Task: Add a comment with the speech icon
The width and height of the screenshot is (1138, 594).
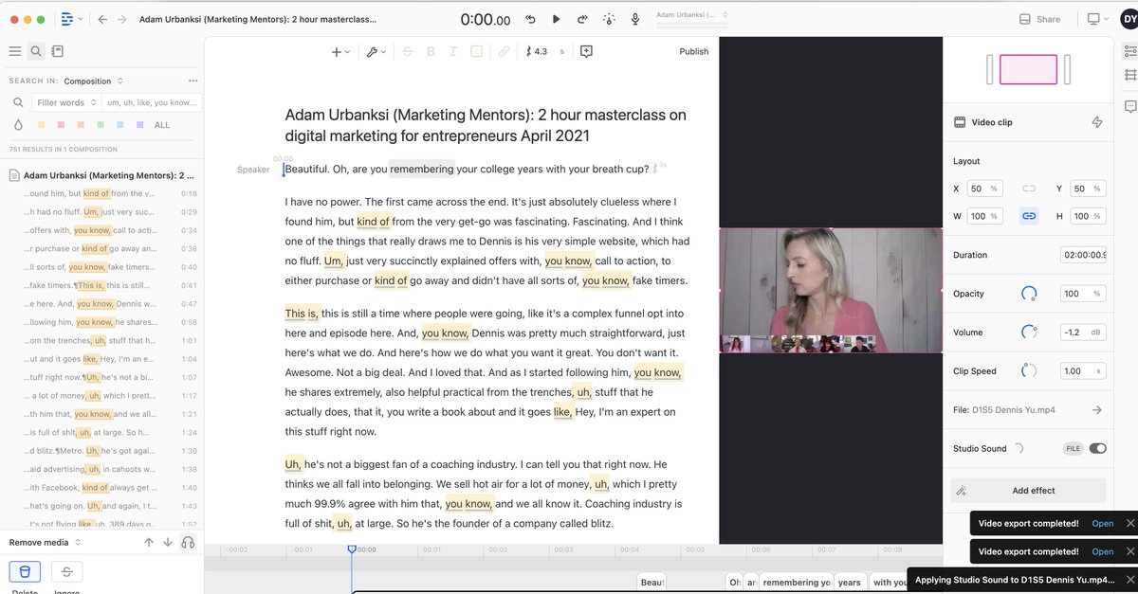Action: pos(586,51)
